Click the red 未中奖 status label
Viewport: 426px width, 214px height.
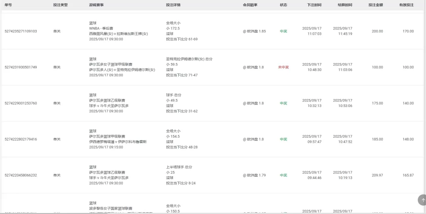[283, 67]
